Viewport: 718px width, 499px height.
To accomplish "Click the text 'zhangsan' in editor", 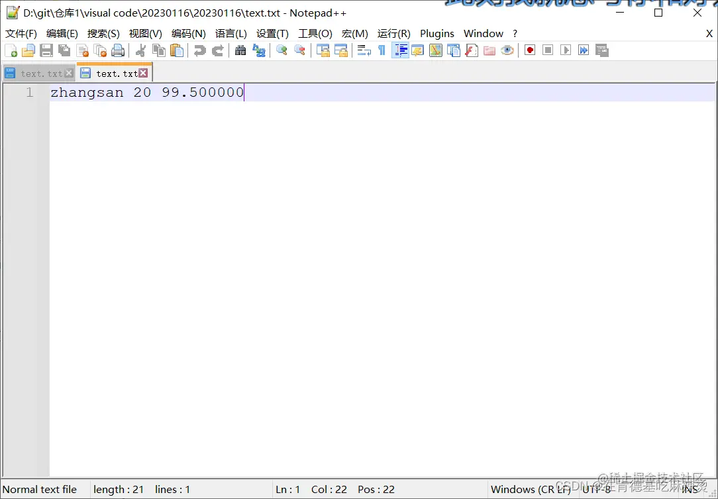I will click(x=87, y=93).
